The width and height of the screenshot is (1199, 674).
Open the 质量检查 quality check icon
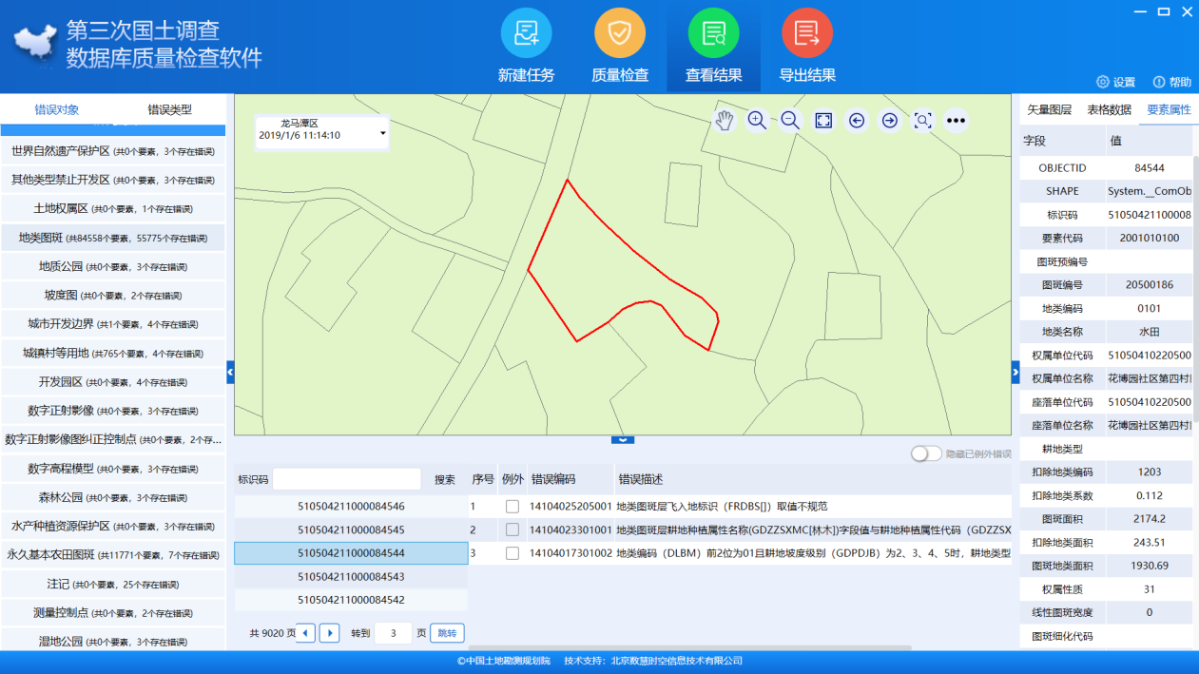620,33
